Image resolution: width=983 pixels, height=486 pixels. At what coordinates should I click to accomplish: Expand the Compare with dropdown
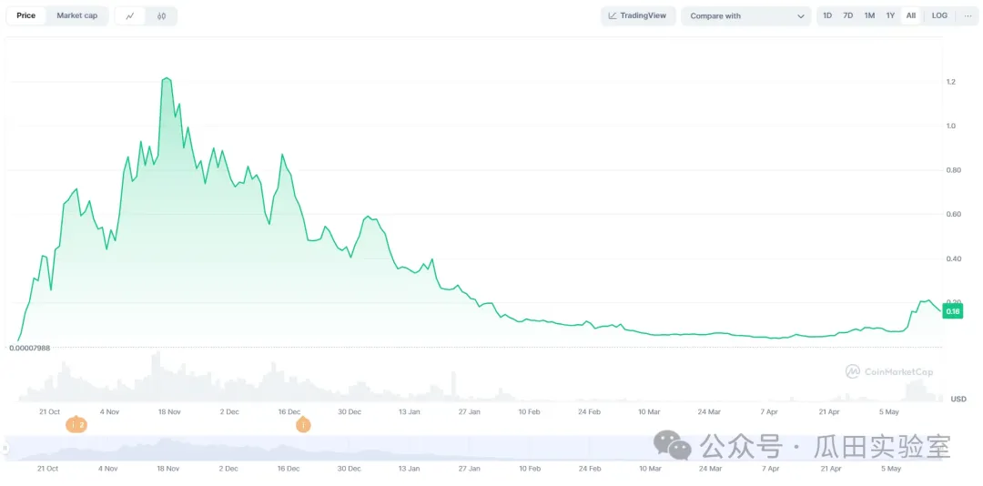pyautogui.click(x=746, y=15)
